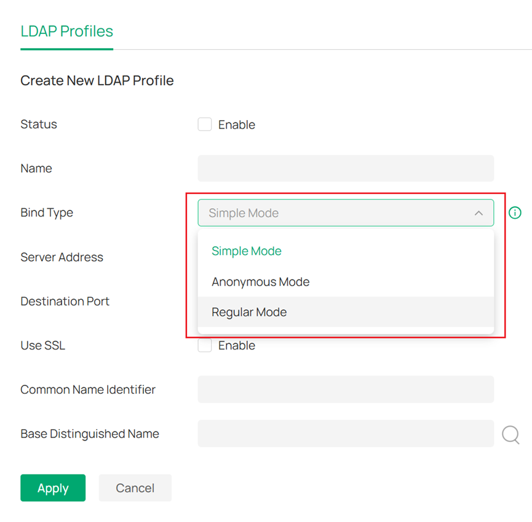Click the green Simple Mode entry highlighted in the list
Viewport: 532px width, 522px height.
click(247, 251)
